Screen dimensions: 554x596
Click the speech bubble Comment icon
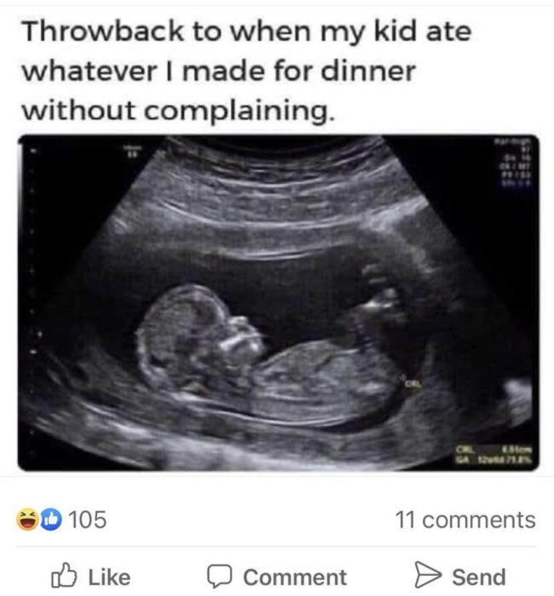[x=219, y=576]
